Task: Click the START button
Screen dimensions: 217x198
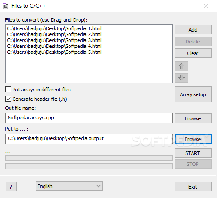Action: (193, 153)
